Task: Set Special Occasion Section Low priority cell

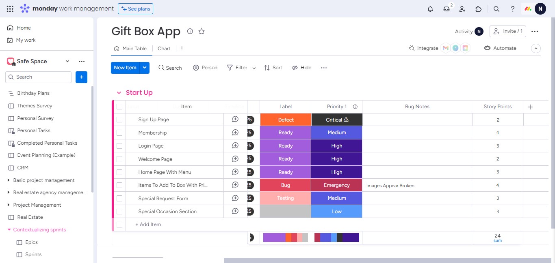Action: [337, 212]
